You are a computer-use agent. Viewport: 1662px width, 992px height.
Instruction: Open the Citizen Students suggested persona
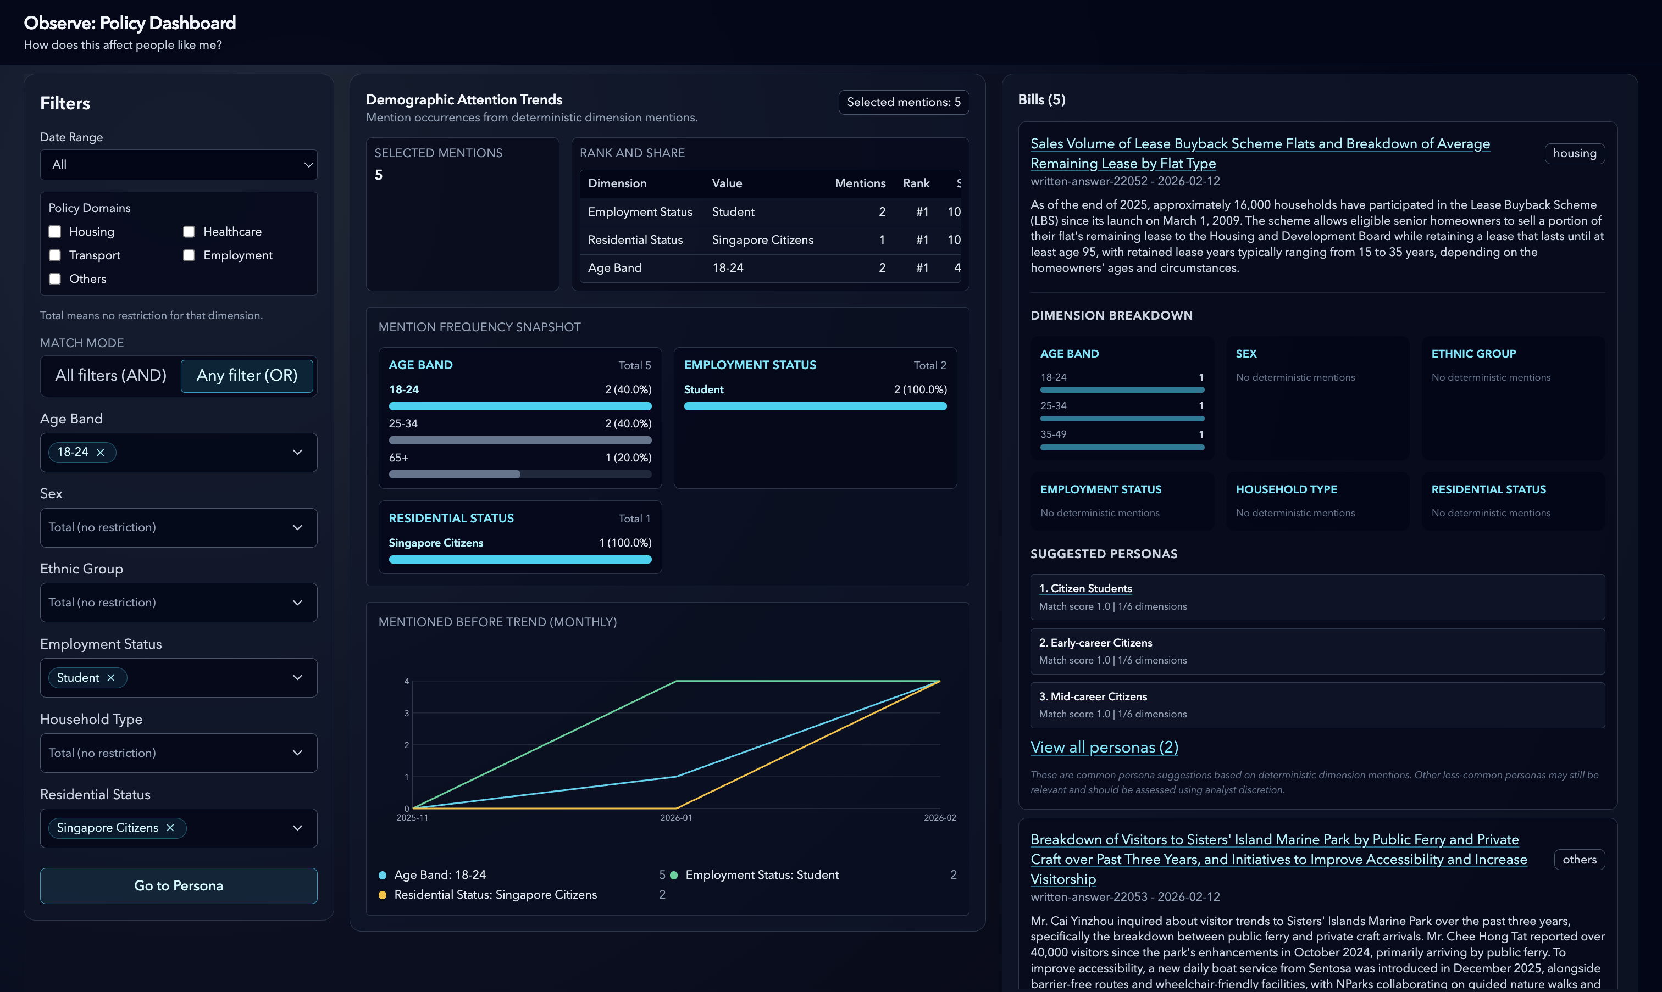click(x=1085, y=588)
